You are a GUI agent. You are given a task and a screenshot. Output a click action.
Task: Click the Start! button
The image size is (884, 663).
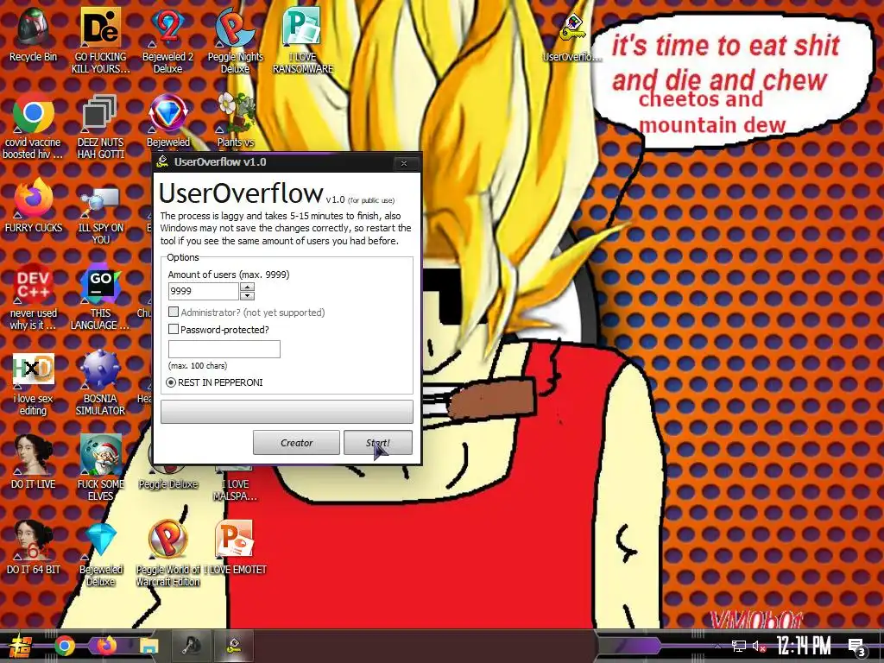tap(378, 443)
